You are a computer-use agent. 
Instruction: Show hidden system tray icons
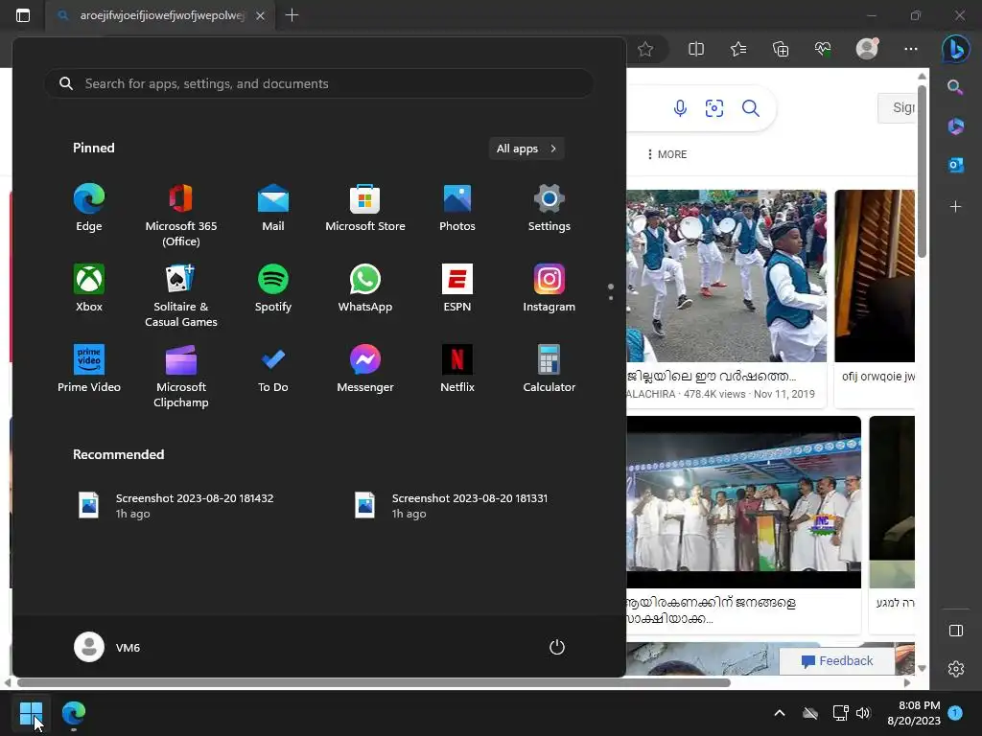pyautogui.click(x=780, y=713)
